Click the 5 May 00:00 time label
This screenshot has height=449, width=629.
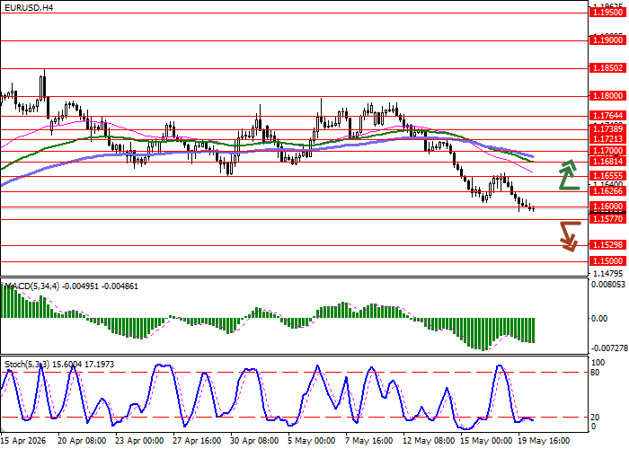pyautogui.click(x=312, y=441)
